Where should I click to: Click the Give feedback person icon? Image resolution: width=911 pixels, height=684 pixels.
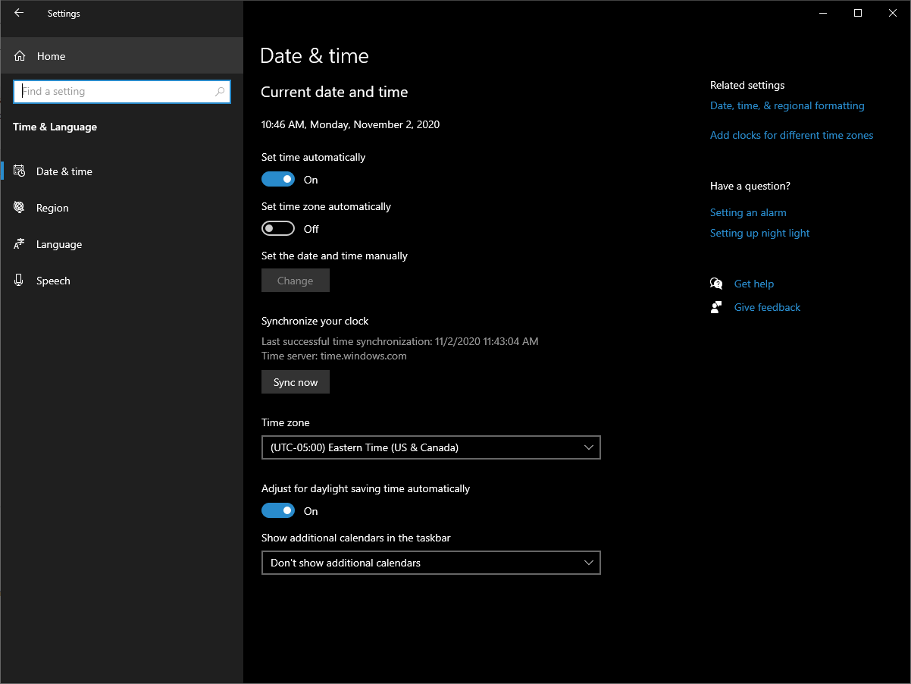coord(716,307)
